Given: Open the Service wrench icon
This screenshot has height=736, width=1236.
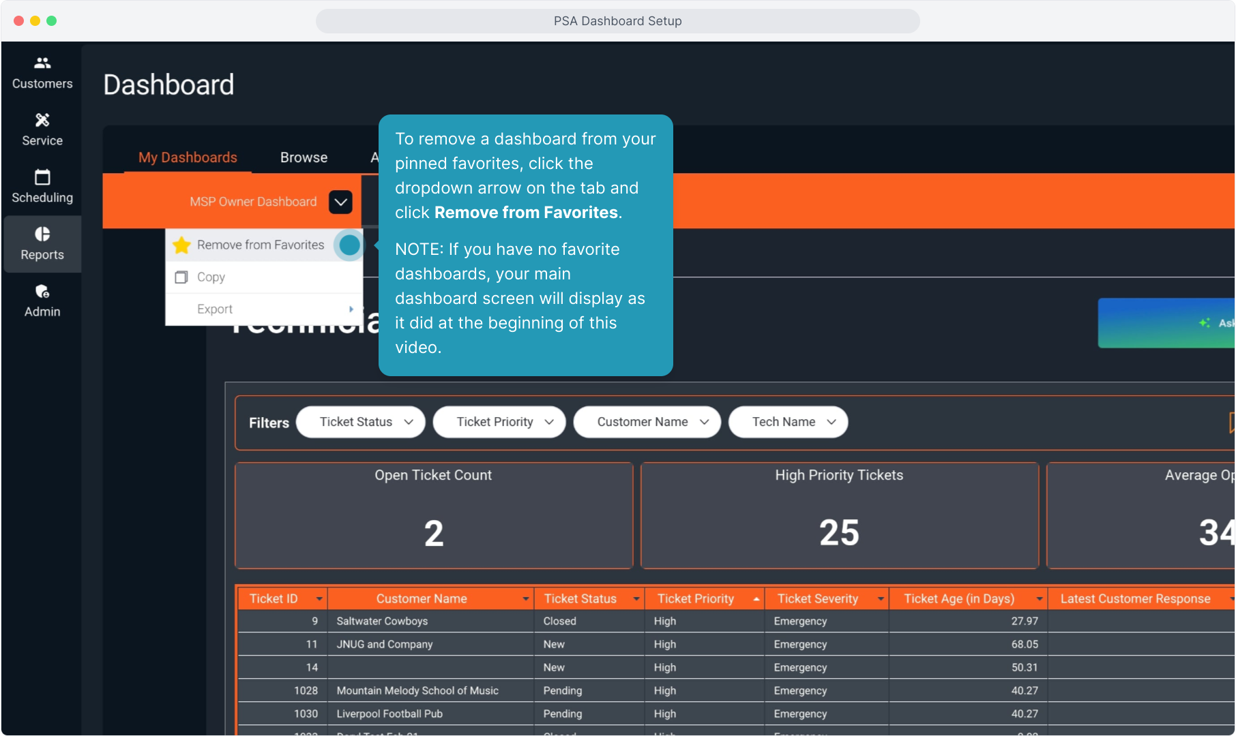Looking at the screenshot, I should (x=42, y=121).
